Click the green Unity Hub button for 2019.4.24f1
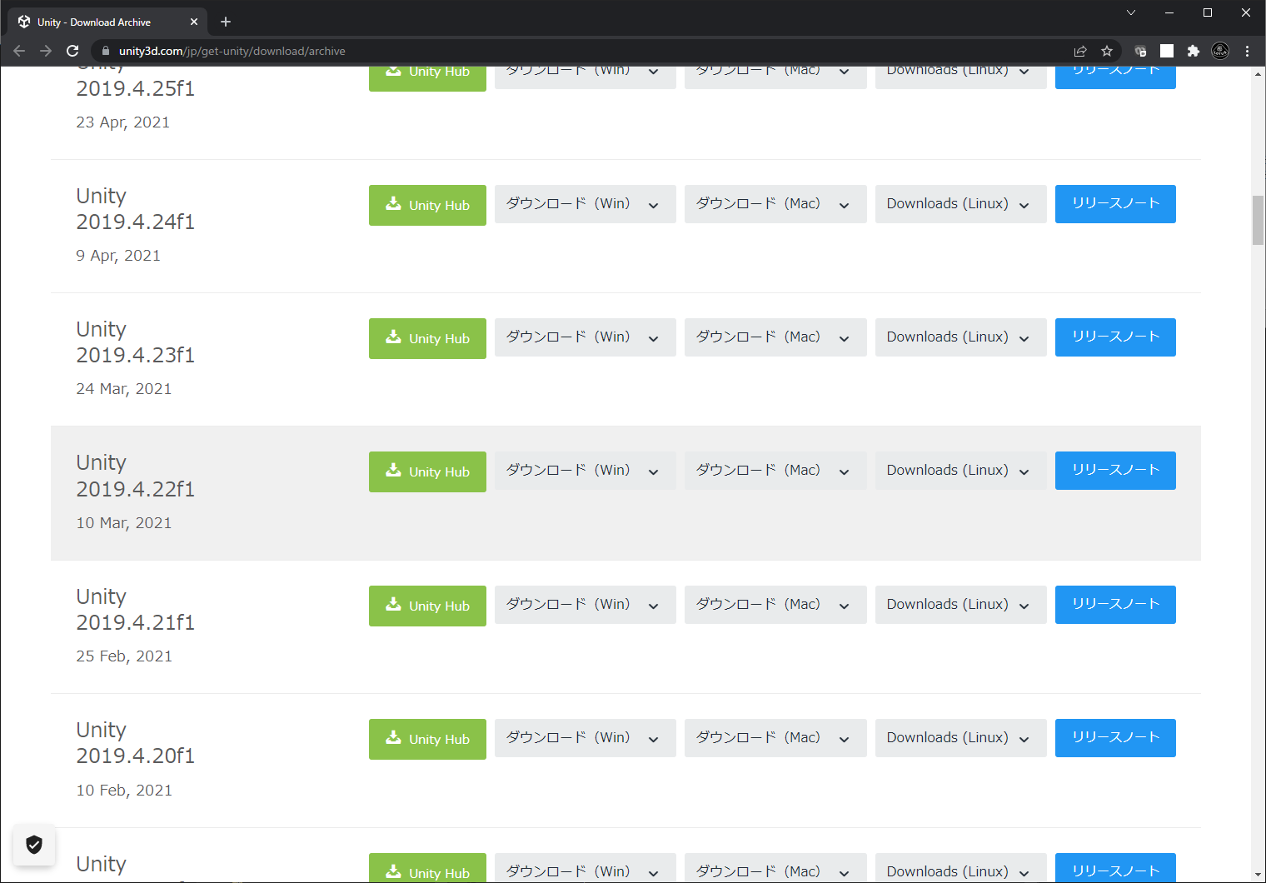Image resolution: width=1266 pixels, height=883 pixels. click(x=427, y=205)
